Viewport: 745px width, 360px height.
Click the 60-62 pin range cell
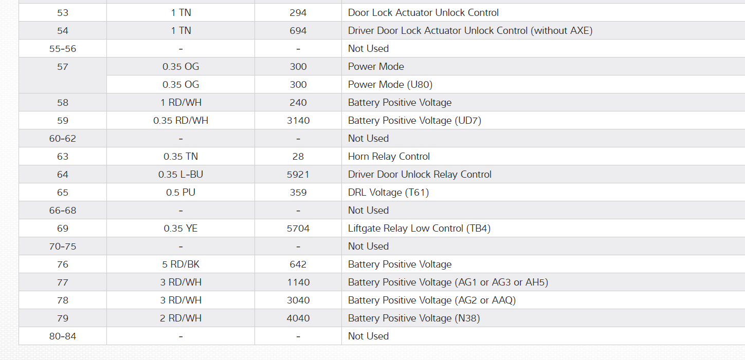coord(63,139)
